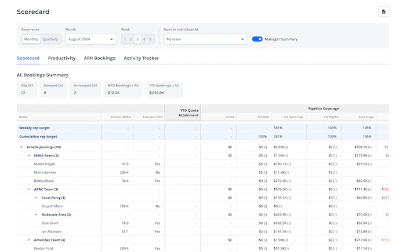406x252 pixels.
Task: Select Monthly recurrence option
Action: (31, 39)
